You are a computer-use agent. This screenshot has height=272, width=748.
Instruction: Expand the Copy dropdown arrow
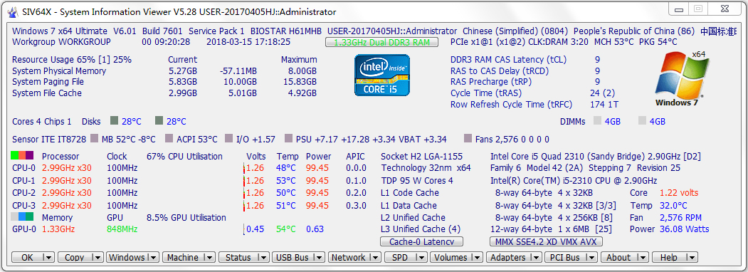click(x=98, y=257)
